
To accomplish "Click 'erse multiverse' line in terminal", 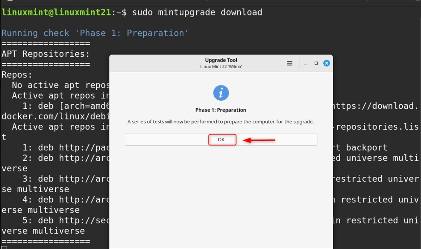I will point(40,210).
